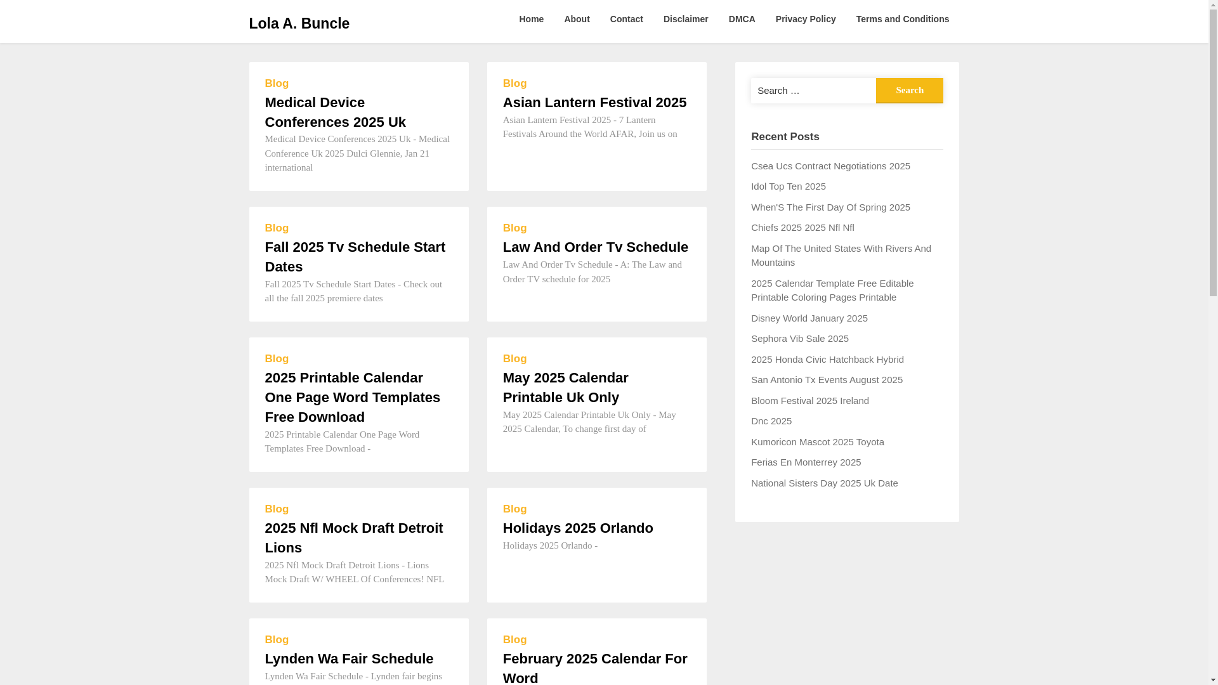Open the Home menu item
The width and height of the screenshot is (1218, 685).
(x=531, y=19)
